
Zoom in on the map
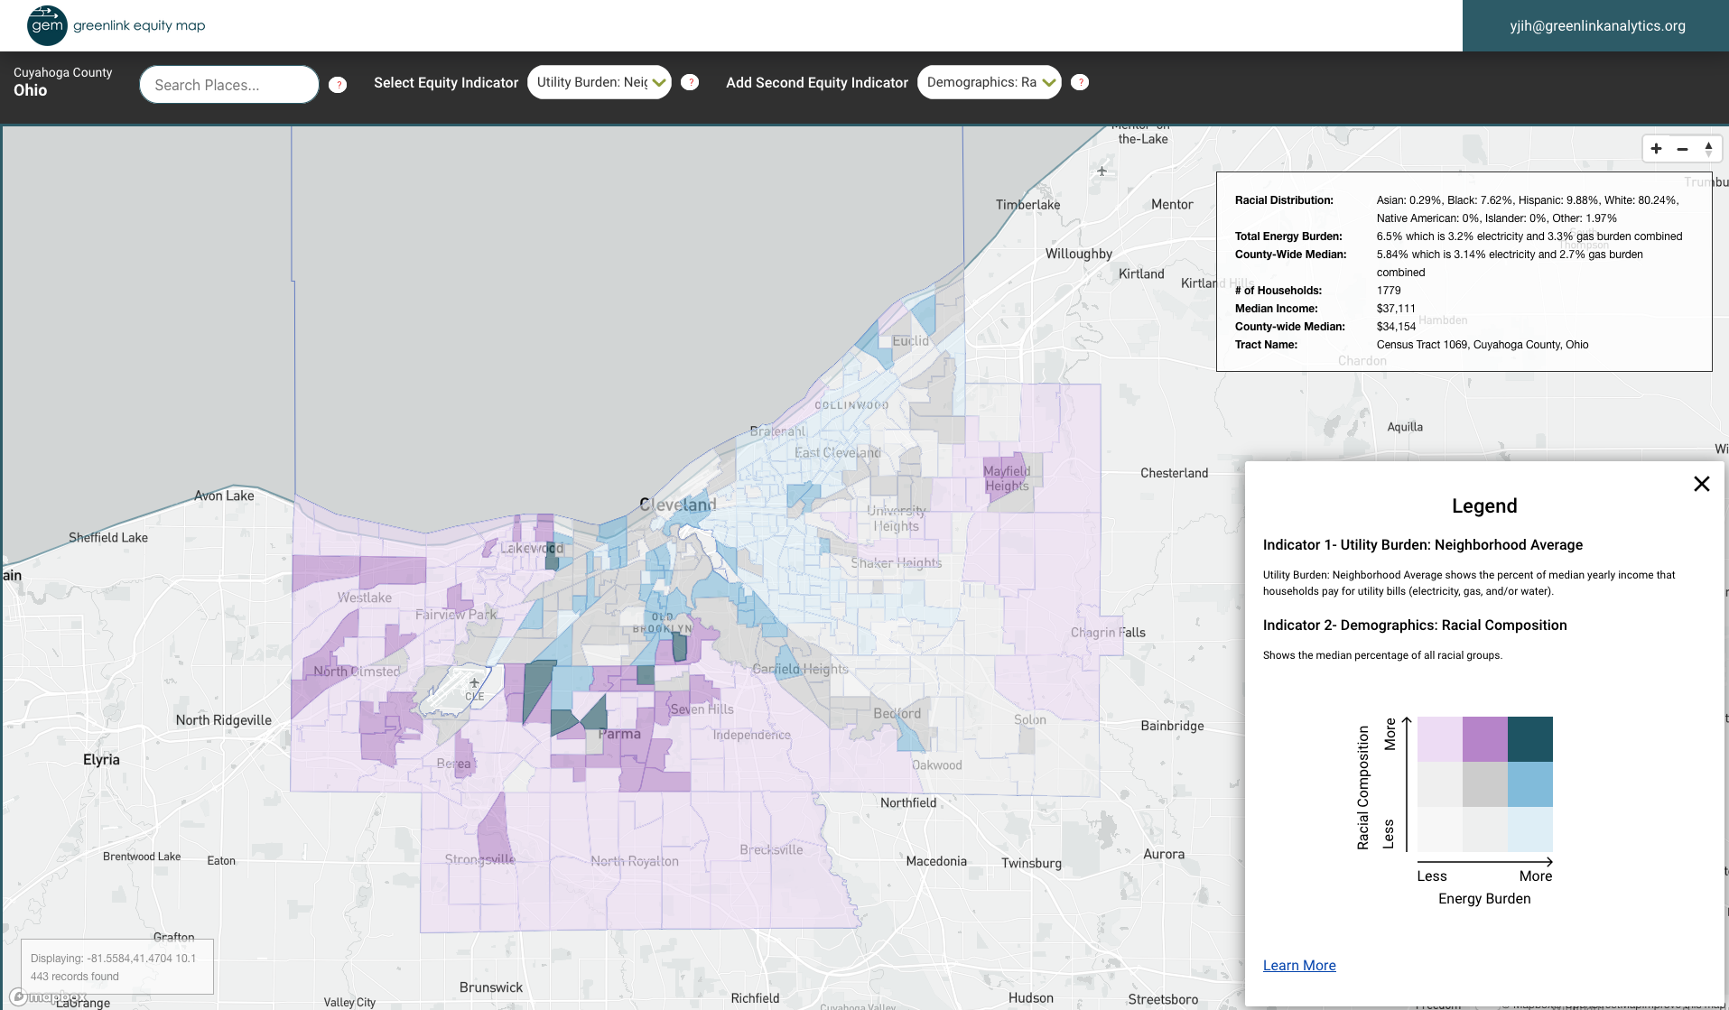click(1656, 149)
